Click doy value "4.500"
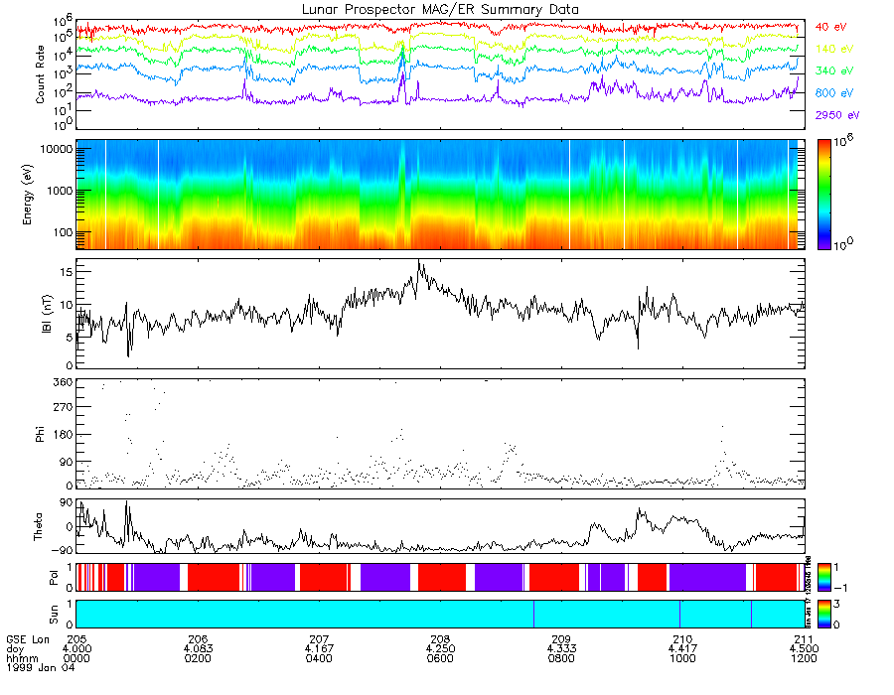 (805, 649)
